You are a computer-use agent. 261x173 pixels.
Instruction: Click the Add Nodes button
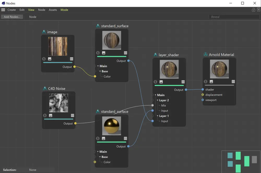12,17
